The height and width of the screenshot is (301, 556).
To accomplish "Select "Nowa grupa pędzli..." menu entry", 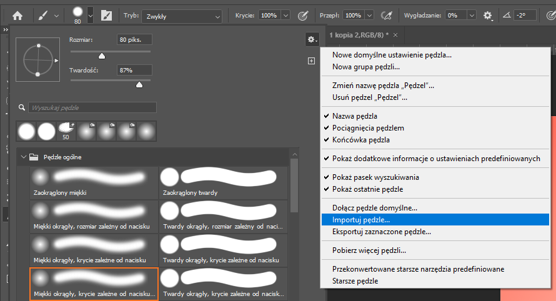I will pos(366,67).
